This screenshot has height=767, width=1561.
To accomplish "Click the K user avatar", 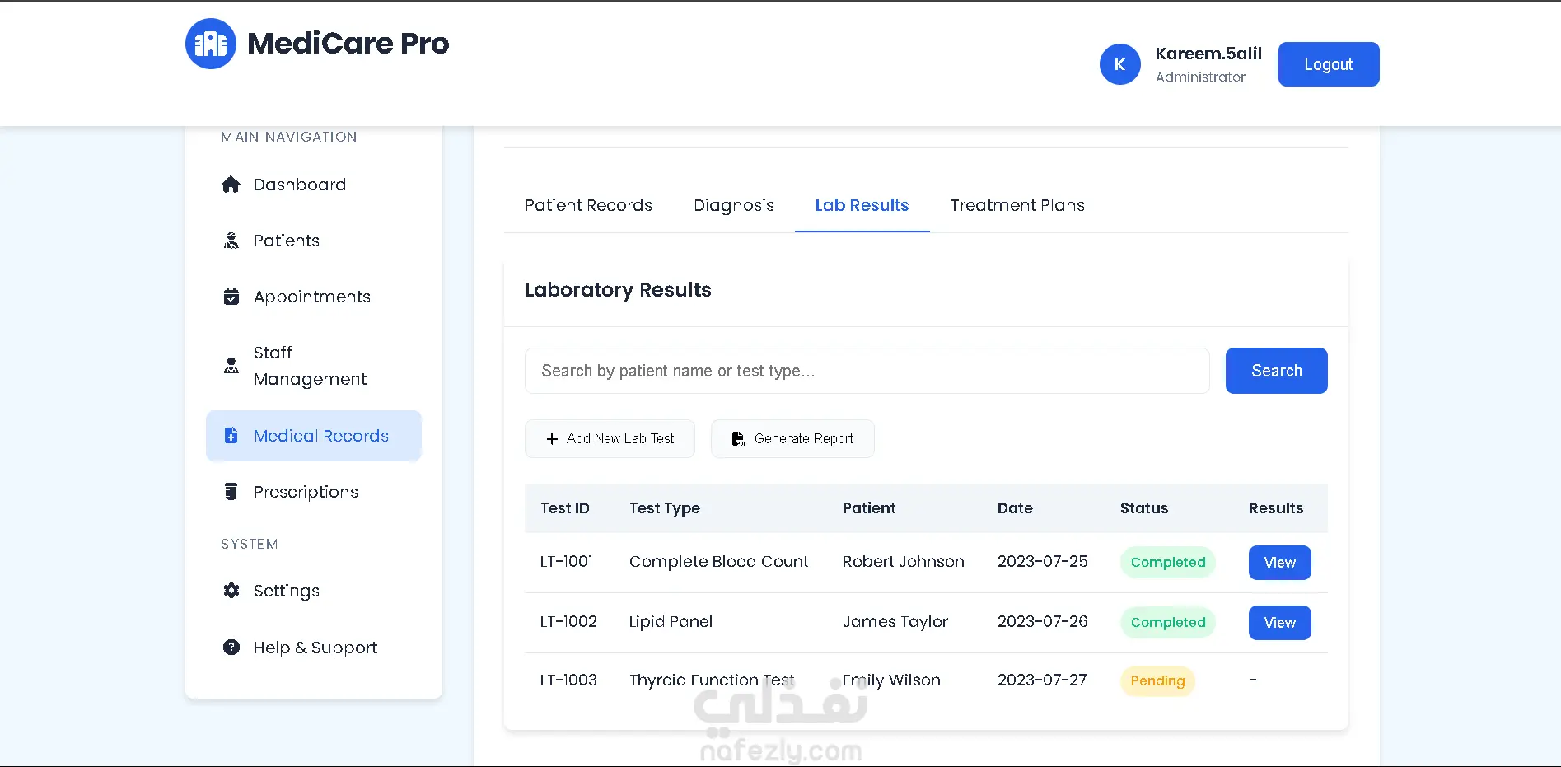I will [x=1119, y=64].
